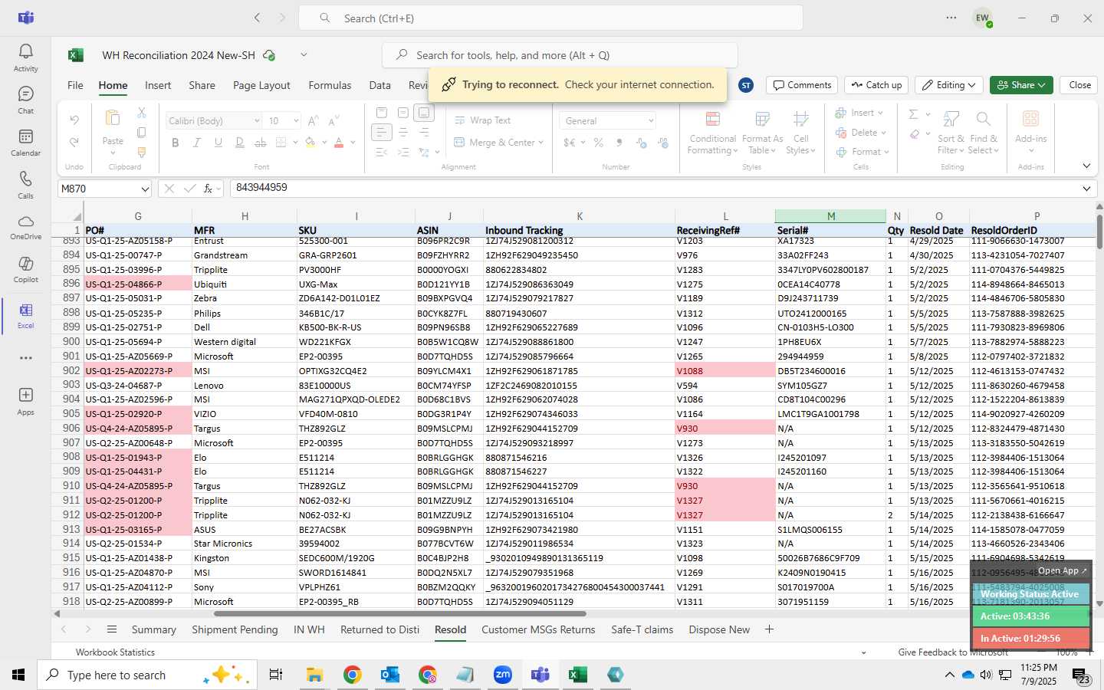1104x690 pixels.
Task: Click the Percent style icon
Action: [598, 143]
